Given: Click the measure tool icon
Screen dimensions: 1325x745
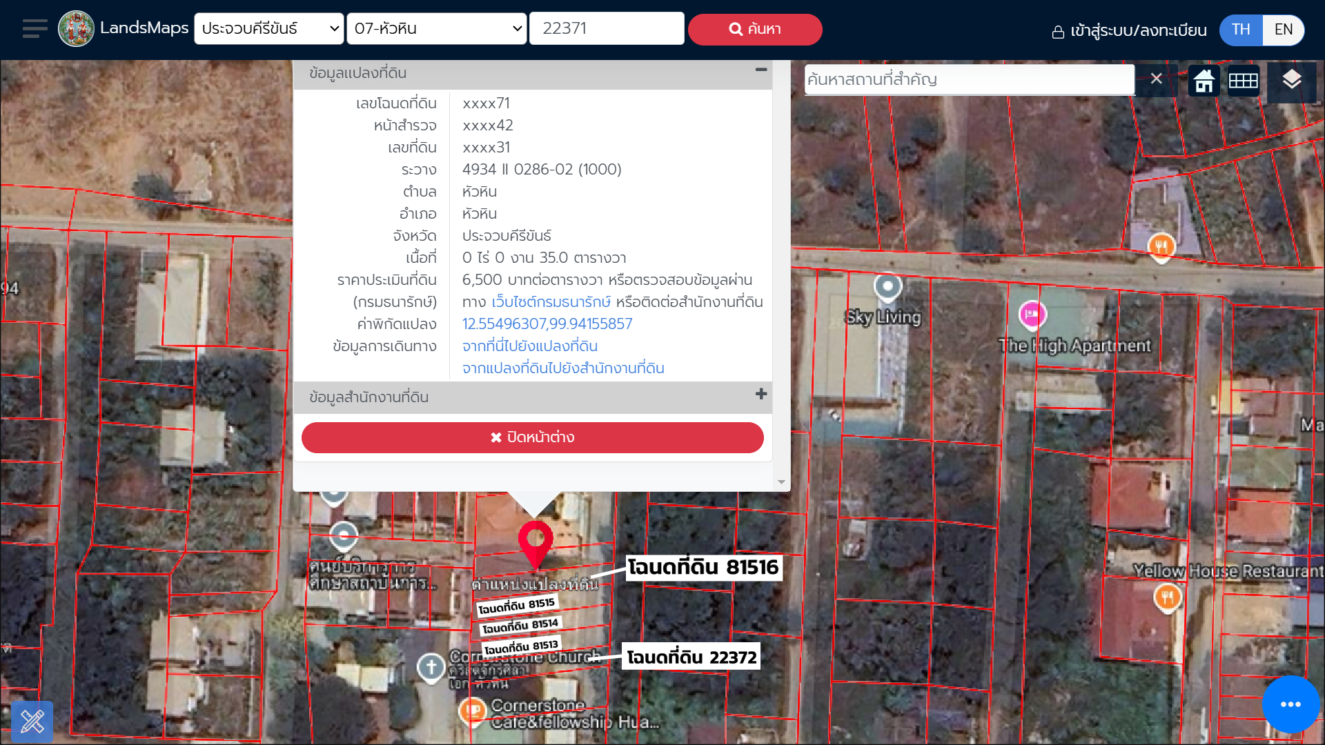Looking at the screenshot, I should (x=32, y=722).
